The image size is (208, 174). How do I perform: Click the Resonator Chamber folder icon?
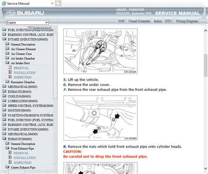pyautogui.click(x=7, y=82)
